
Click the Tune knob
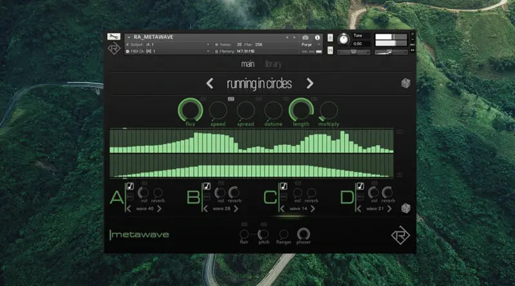[344, 40]
